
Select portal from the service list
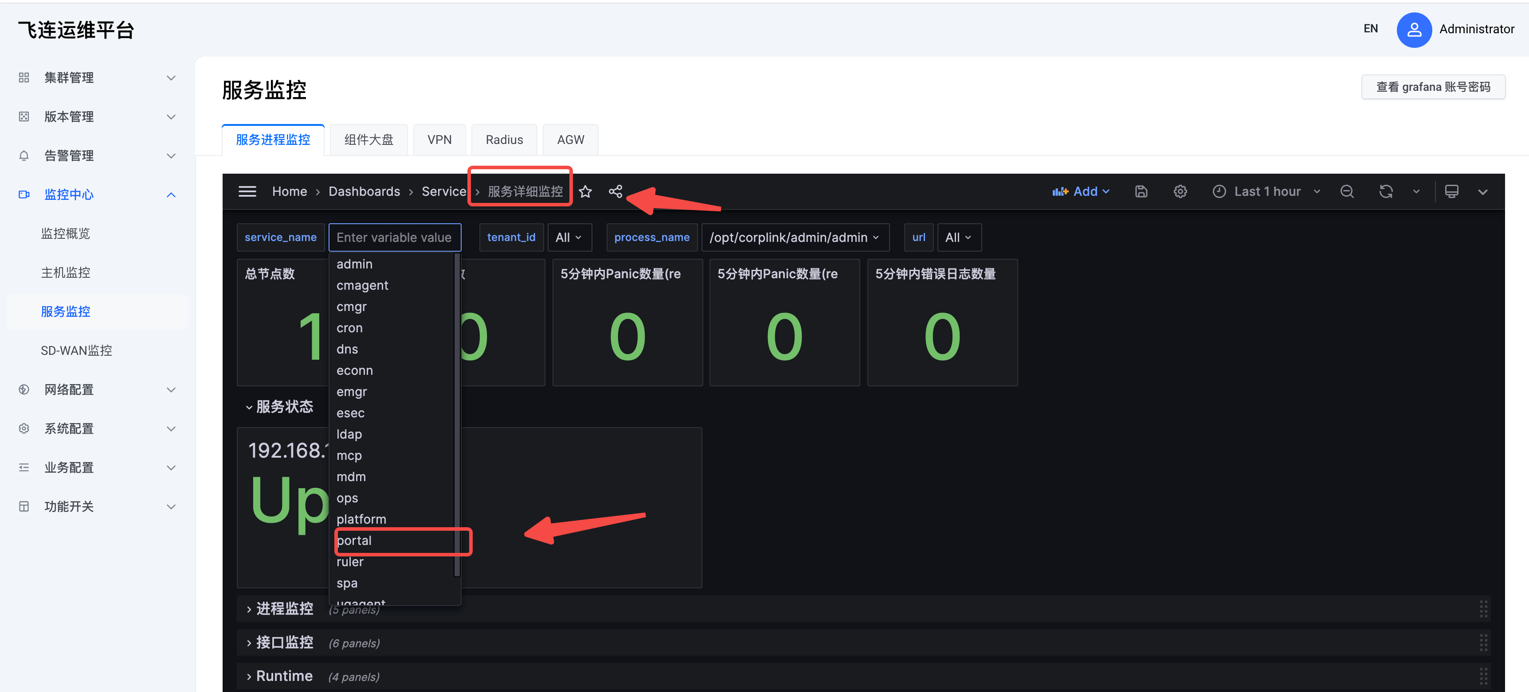coord(354,541)
